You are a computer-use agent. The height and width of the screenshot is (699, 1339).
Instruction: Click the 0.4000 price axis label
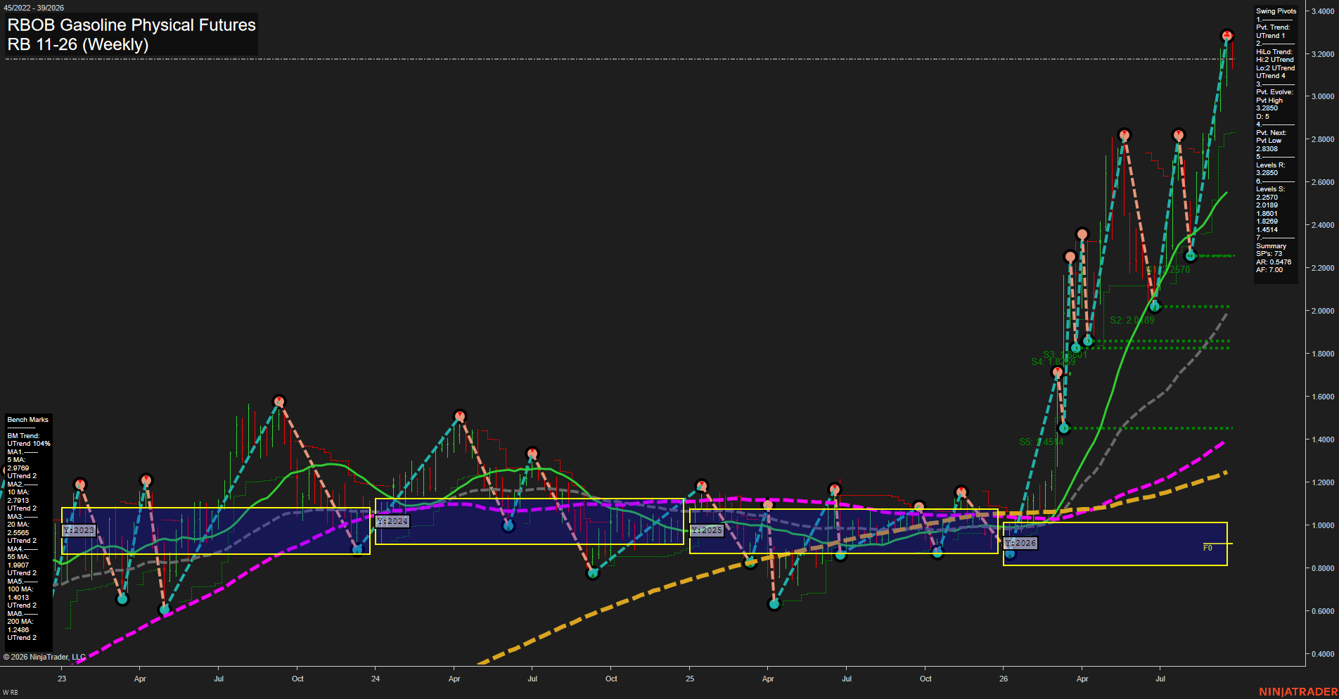tap(1323, 654)
